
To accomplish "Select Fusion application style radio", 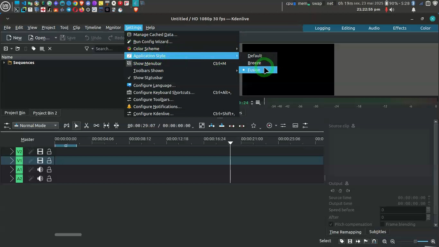I will pos(258,70).
